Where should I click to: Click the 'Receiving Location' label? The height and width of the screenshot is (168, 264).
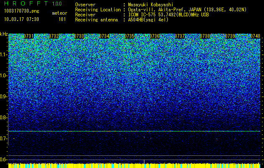point(98,10)
